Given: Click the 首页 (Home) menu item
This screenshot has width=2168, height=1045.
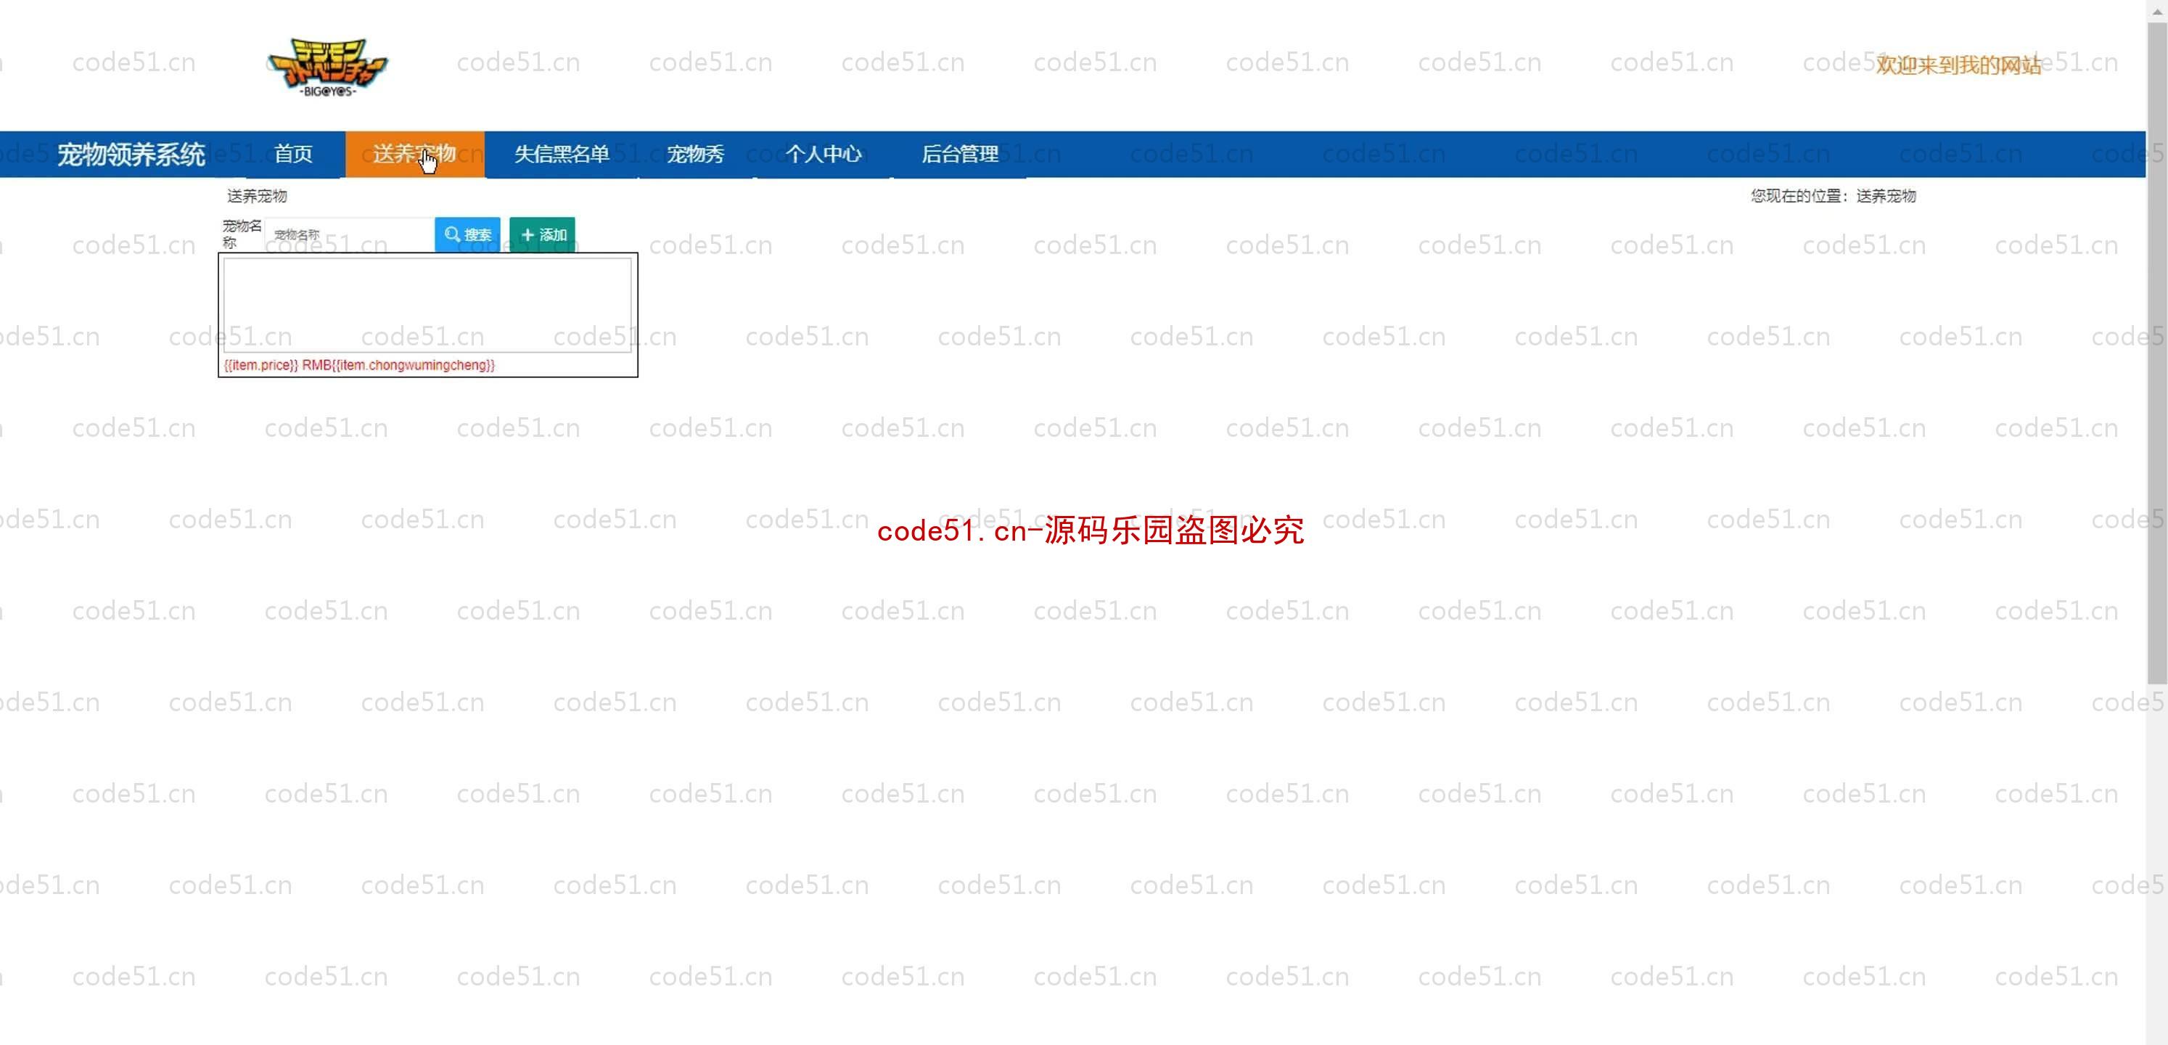Looking at the screenshot, I should [293, 153].
